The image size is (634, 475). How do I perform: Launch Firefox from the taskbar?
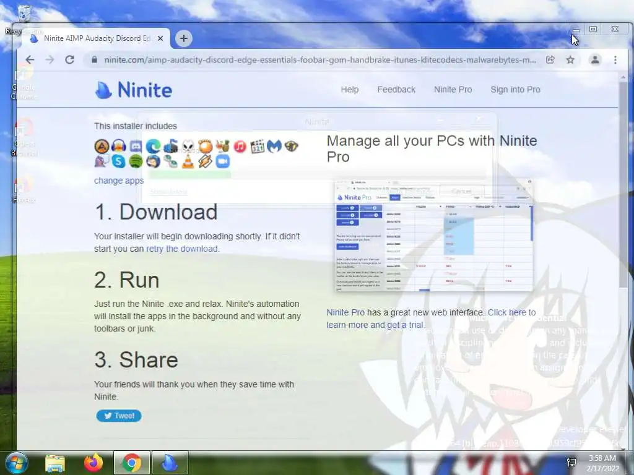93,463
